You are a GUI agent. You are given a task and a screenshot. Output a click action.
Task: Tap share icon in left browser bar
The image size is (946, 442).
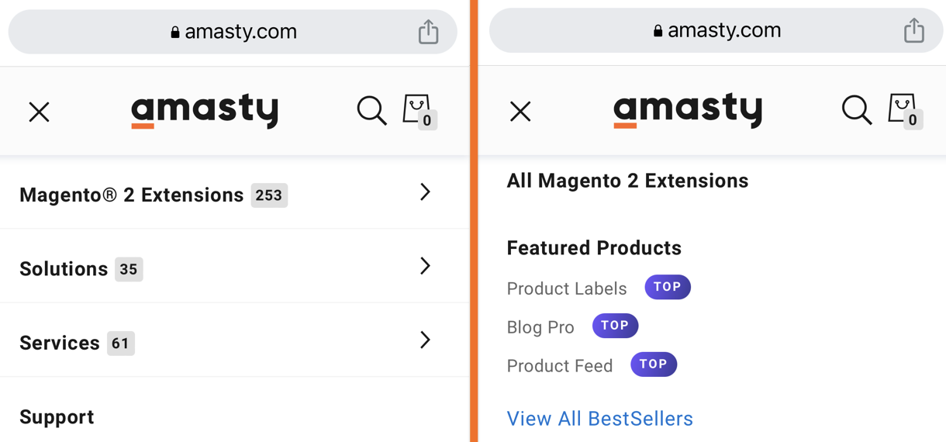pyautogui.click(x=428, y=32)
